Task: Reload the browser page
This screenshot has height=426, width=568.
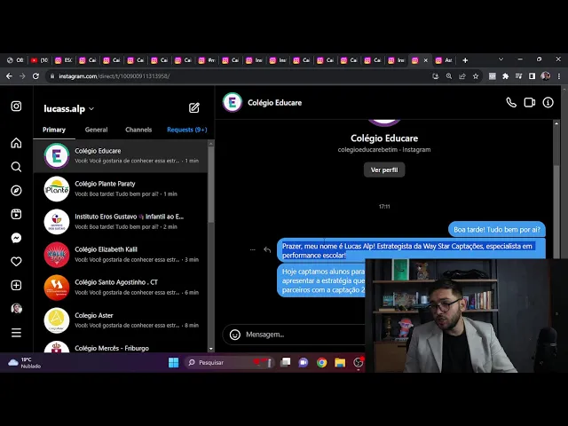Action: pyautogui.click(x=35, y=76)
